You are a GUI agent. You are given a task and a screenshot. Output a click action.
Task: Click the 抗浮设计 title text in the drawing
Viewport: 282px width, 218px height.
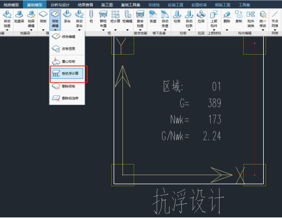(x=188, y=201)
